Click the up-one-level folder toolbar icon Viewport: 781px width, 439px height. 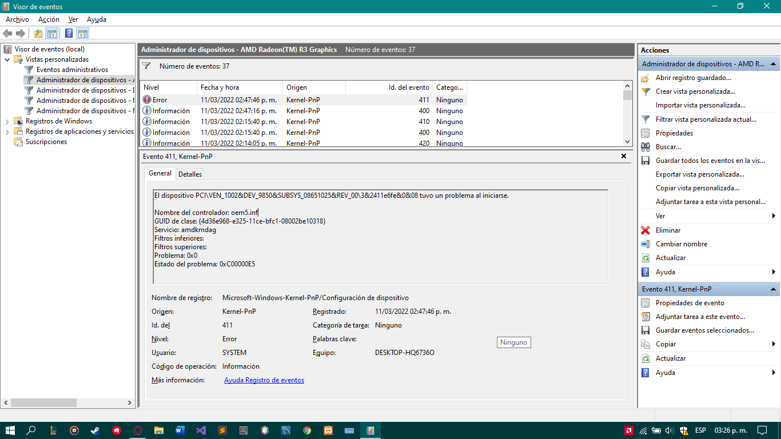click(x=38, y=33)
